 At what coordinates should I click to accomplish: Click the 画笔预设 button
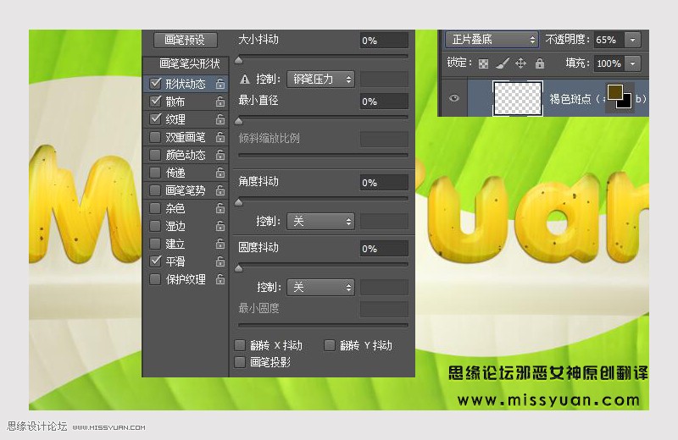[x=185, y=40]
